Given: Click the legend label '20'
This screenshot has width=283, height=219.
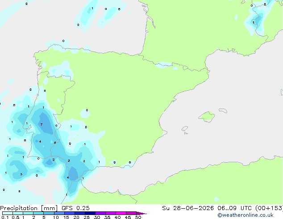Looking at the screenshot, I should coord(76,217).
